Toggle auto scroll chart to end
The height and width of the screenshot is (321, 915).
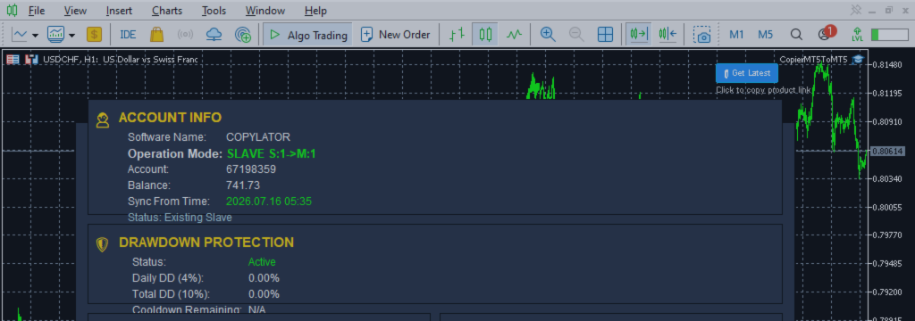638,35
